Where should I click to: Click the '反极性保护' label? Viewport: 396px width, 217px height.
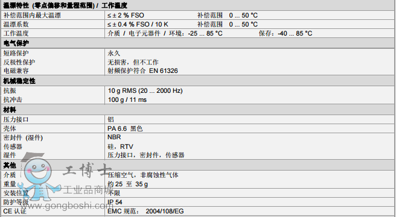pyautogui.click(x=19, y=62)
